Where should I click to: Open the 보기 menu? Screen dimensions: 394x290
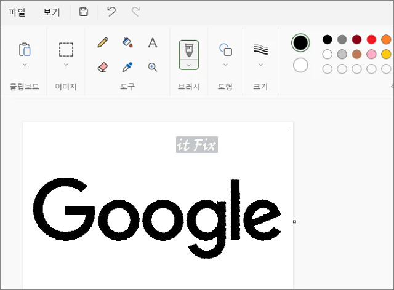pyautogui.click(x=52, y=12)
